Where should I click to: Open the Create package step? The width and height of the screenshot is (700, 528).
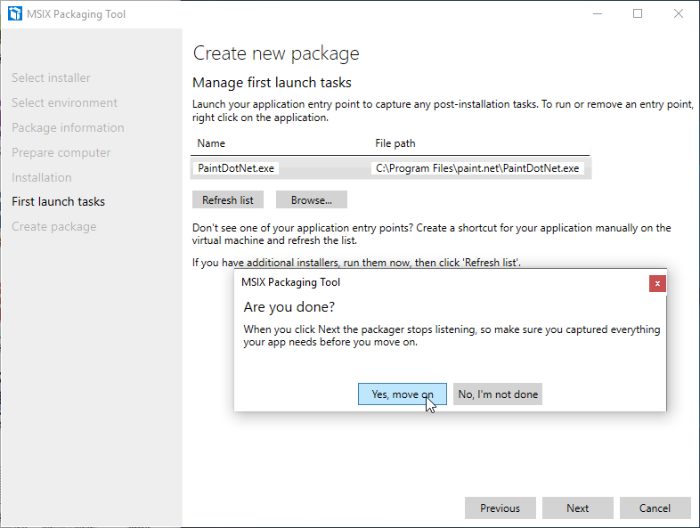coord(54,227)
